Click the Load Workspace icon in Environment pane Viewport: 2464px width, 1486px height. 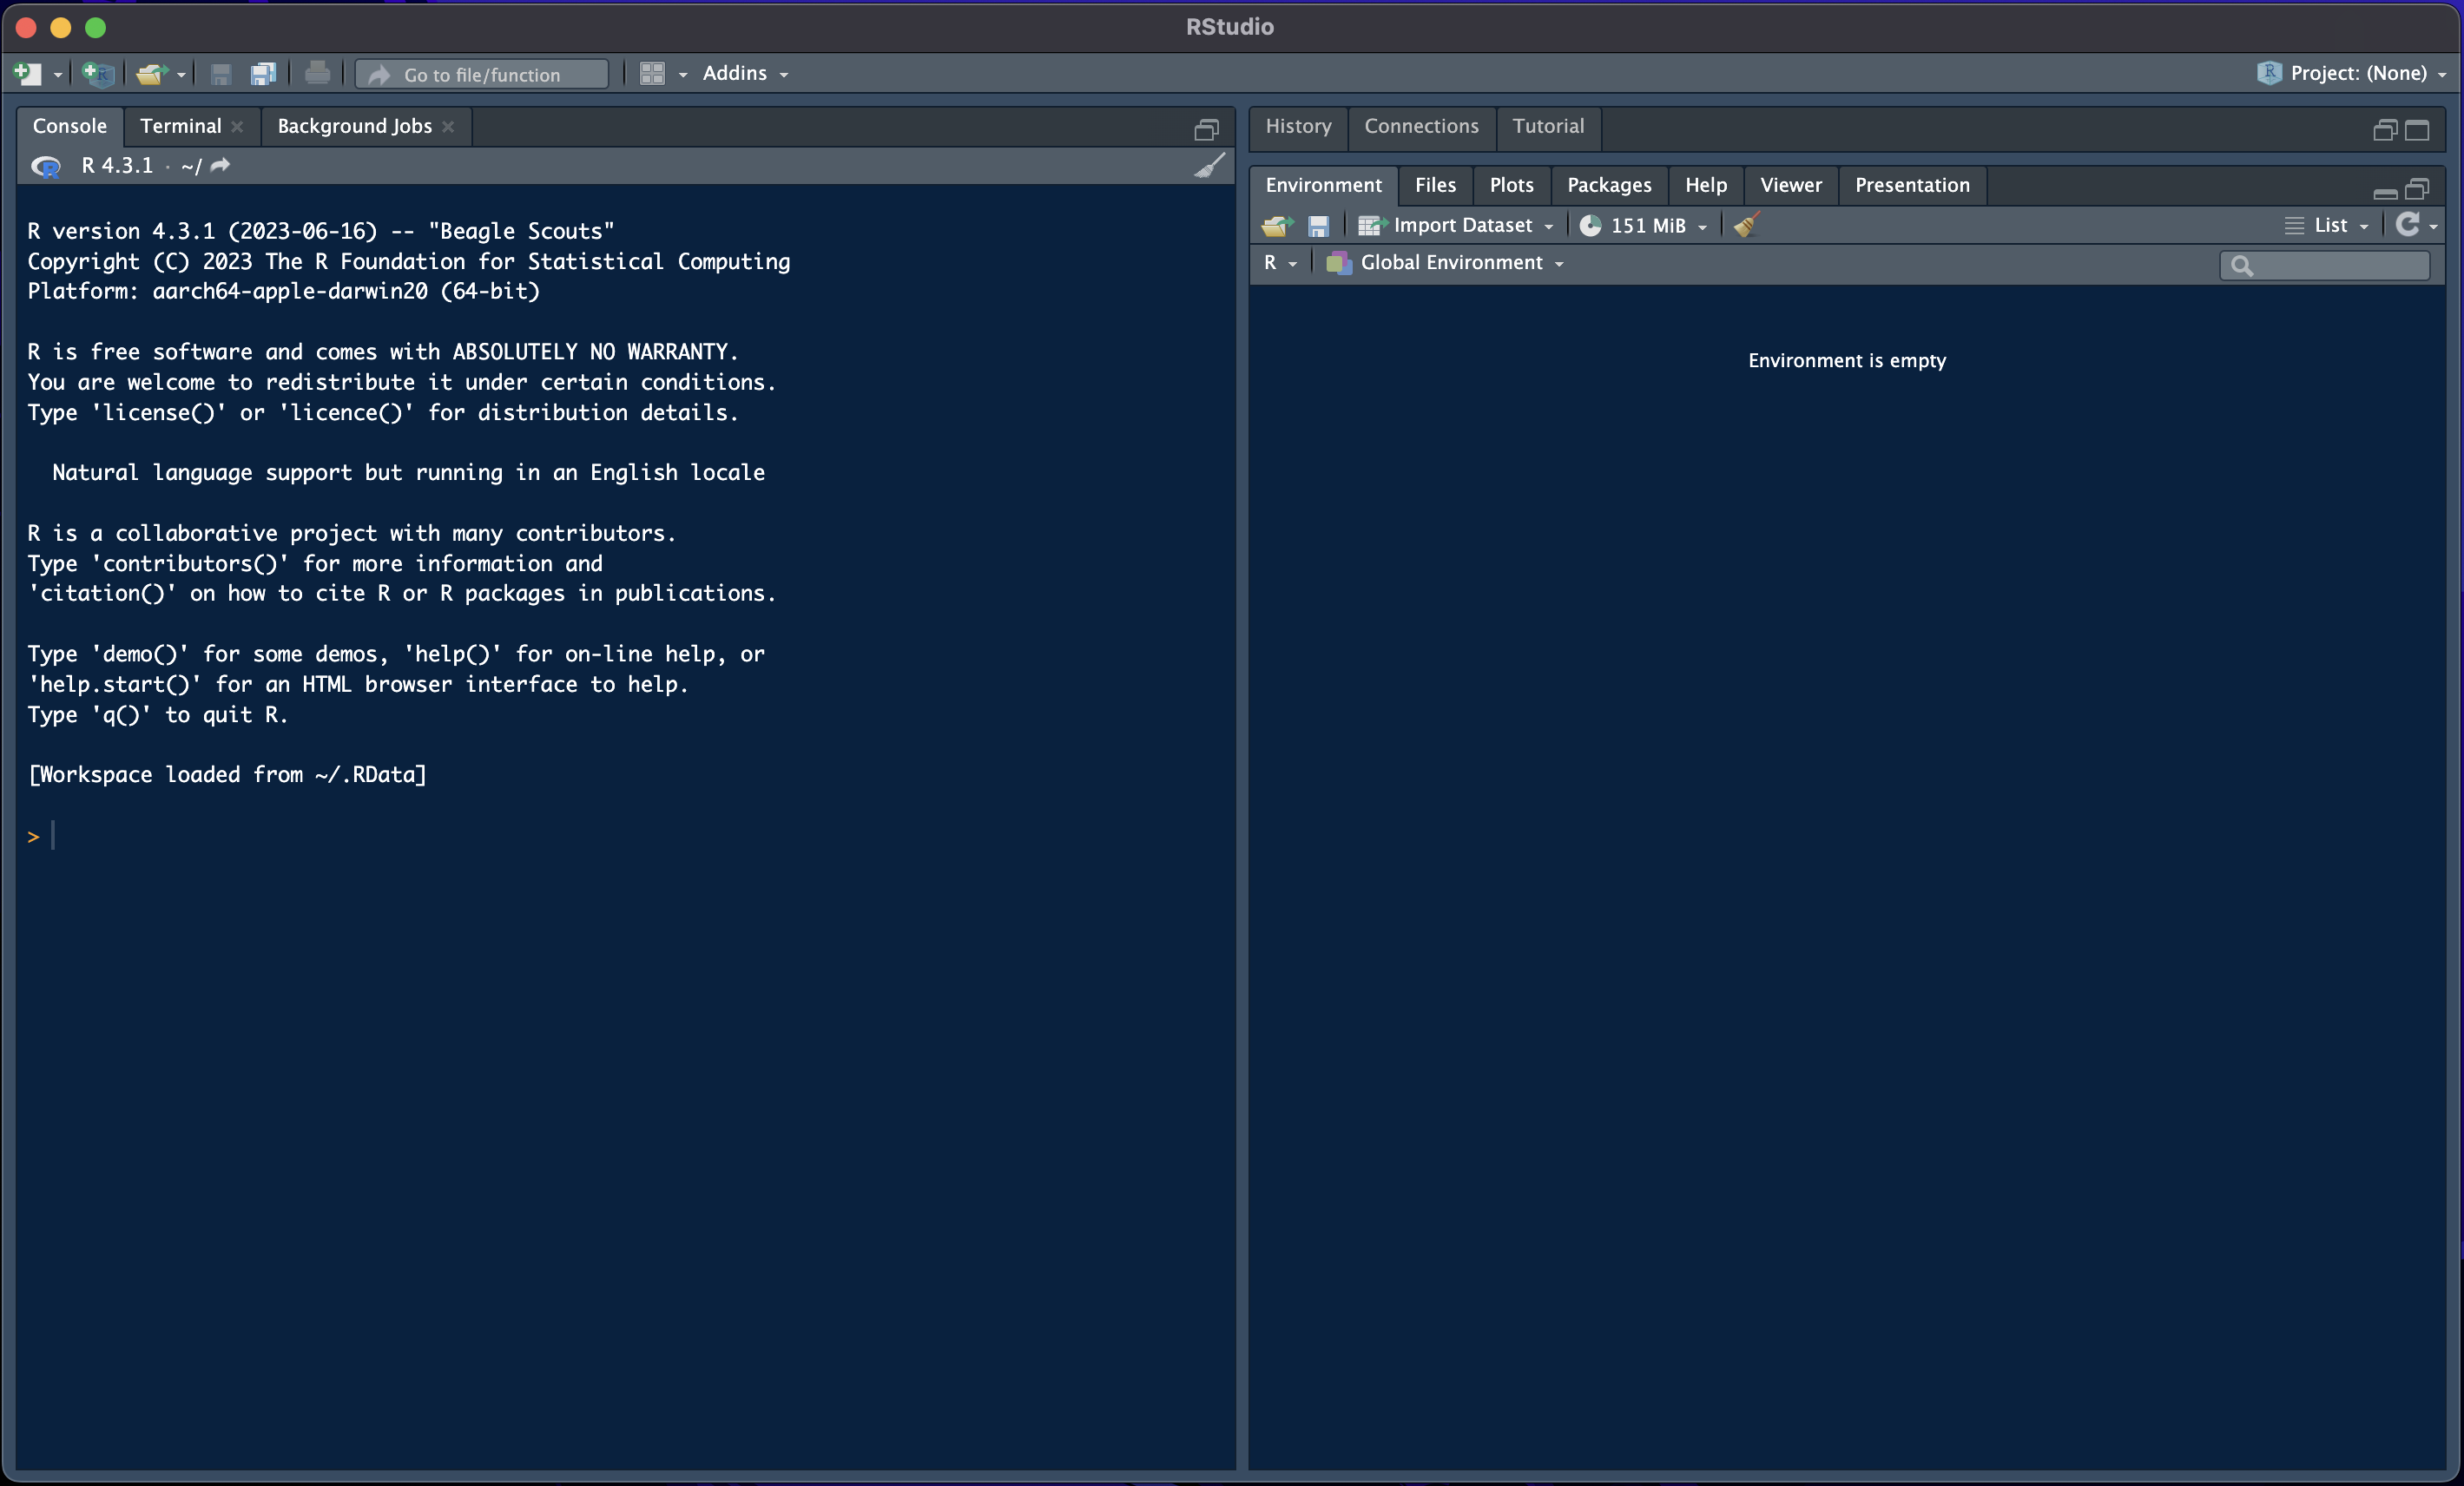pyautogui.click(x=1277, y=225)
